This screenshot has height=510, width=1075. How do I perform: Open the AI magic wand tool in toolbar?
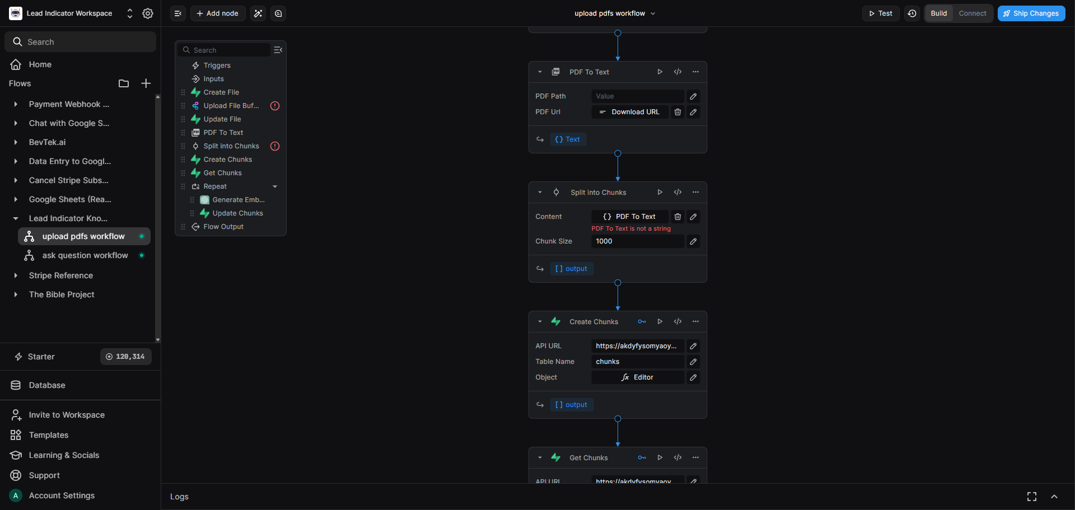coord(258,13)
